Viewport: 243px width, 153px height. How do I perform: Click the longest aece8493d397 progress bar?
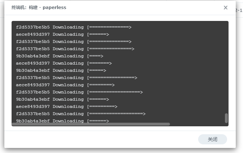(102, 106)
